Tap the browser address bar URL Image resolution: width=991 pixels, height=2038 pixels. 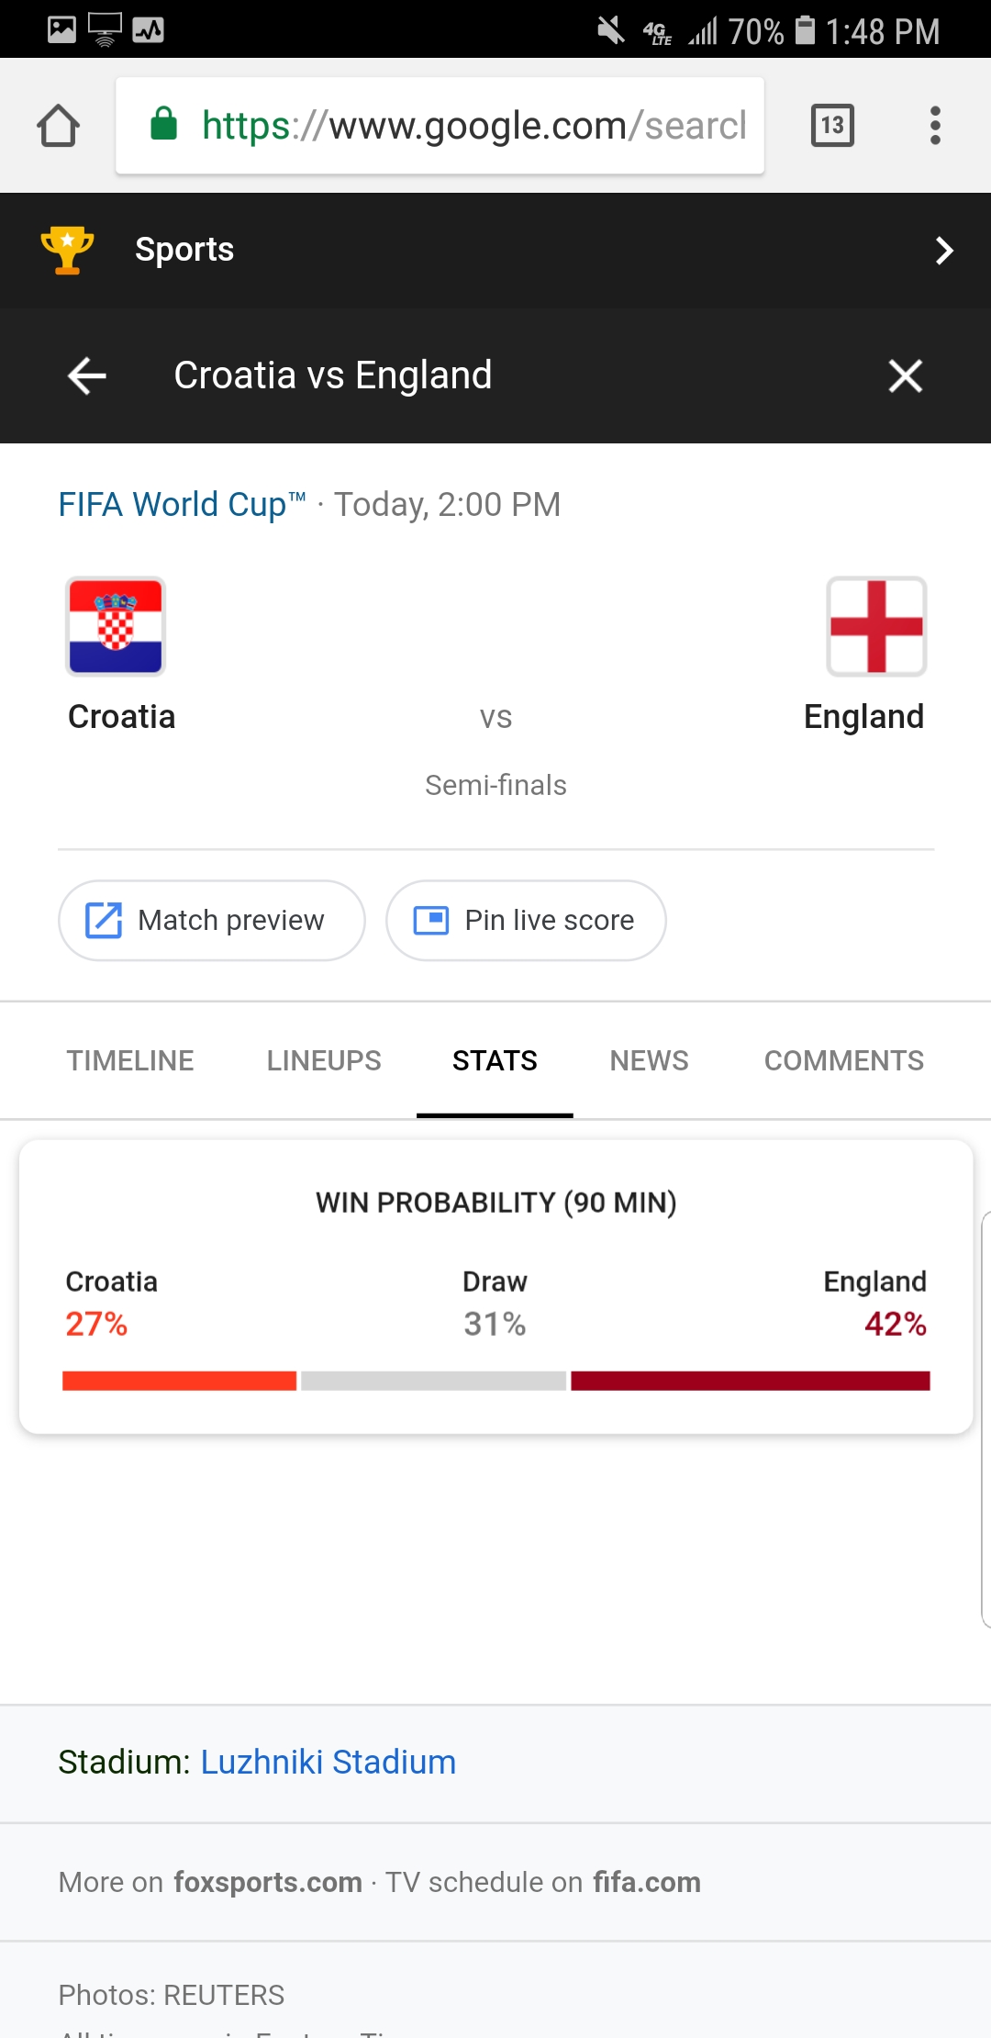point(473,126)
